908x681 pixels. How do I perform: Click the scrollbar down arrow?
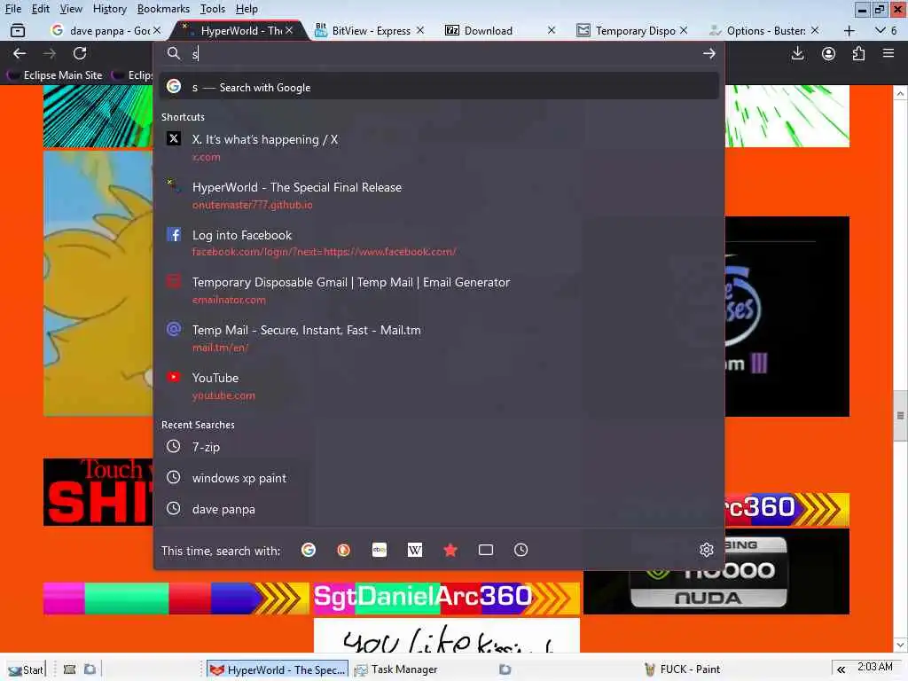coord(900,645)
